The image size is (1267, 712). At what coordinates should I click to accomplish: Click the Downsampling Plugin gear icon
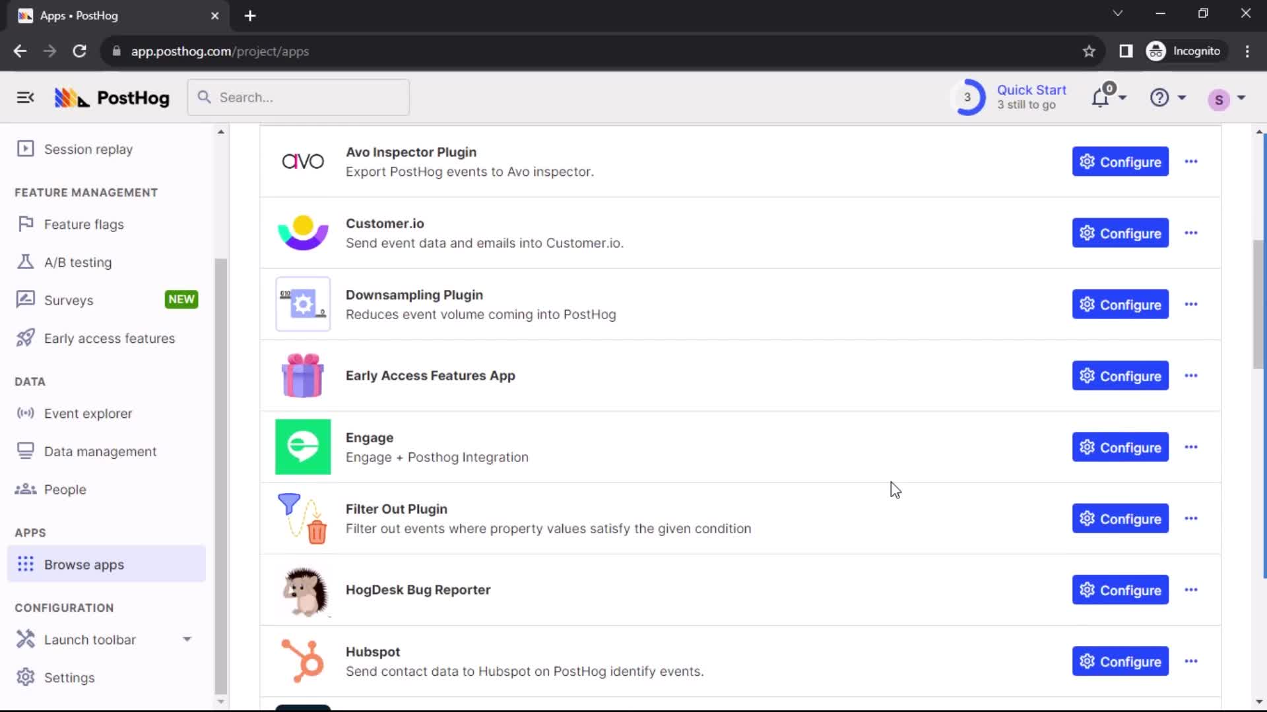pos(1086,305)
